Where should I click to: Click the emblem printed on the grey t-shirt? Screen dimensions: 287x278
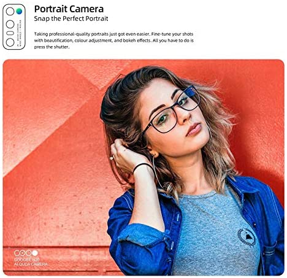pyautogui.click(x=247, y=237)
